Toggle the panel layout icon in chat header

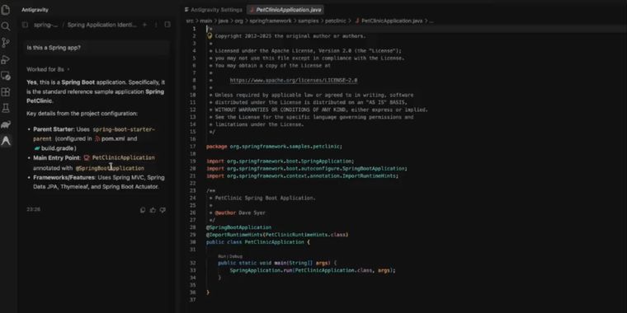pyautogui.click(x=167, y=25)
